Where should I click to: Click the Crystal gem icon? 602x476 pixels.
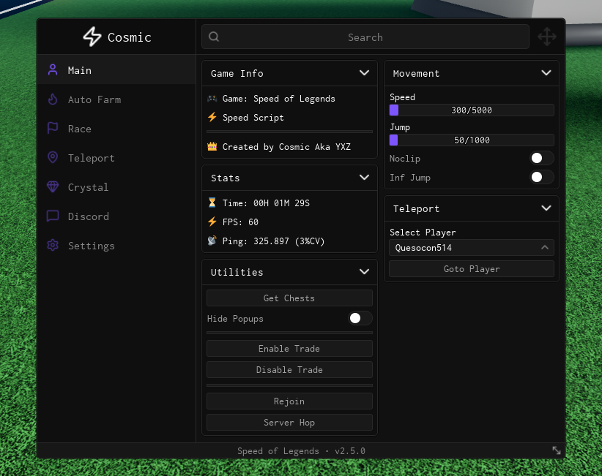point(53,186)
